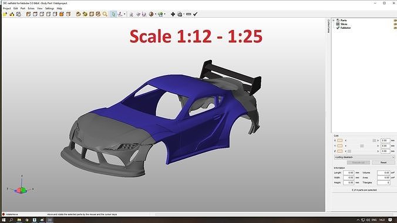Click the align/move axes tool icon

pyautogui.click(x=120, y=14)
